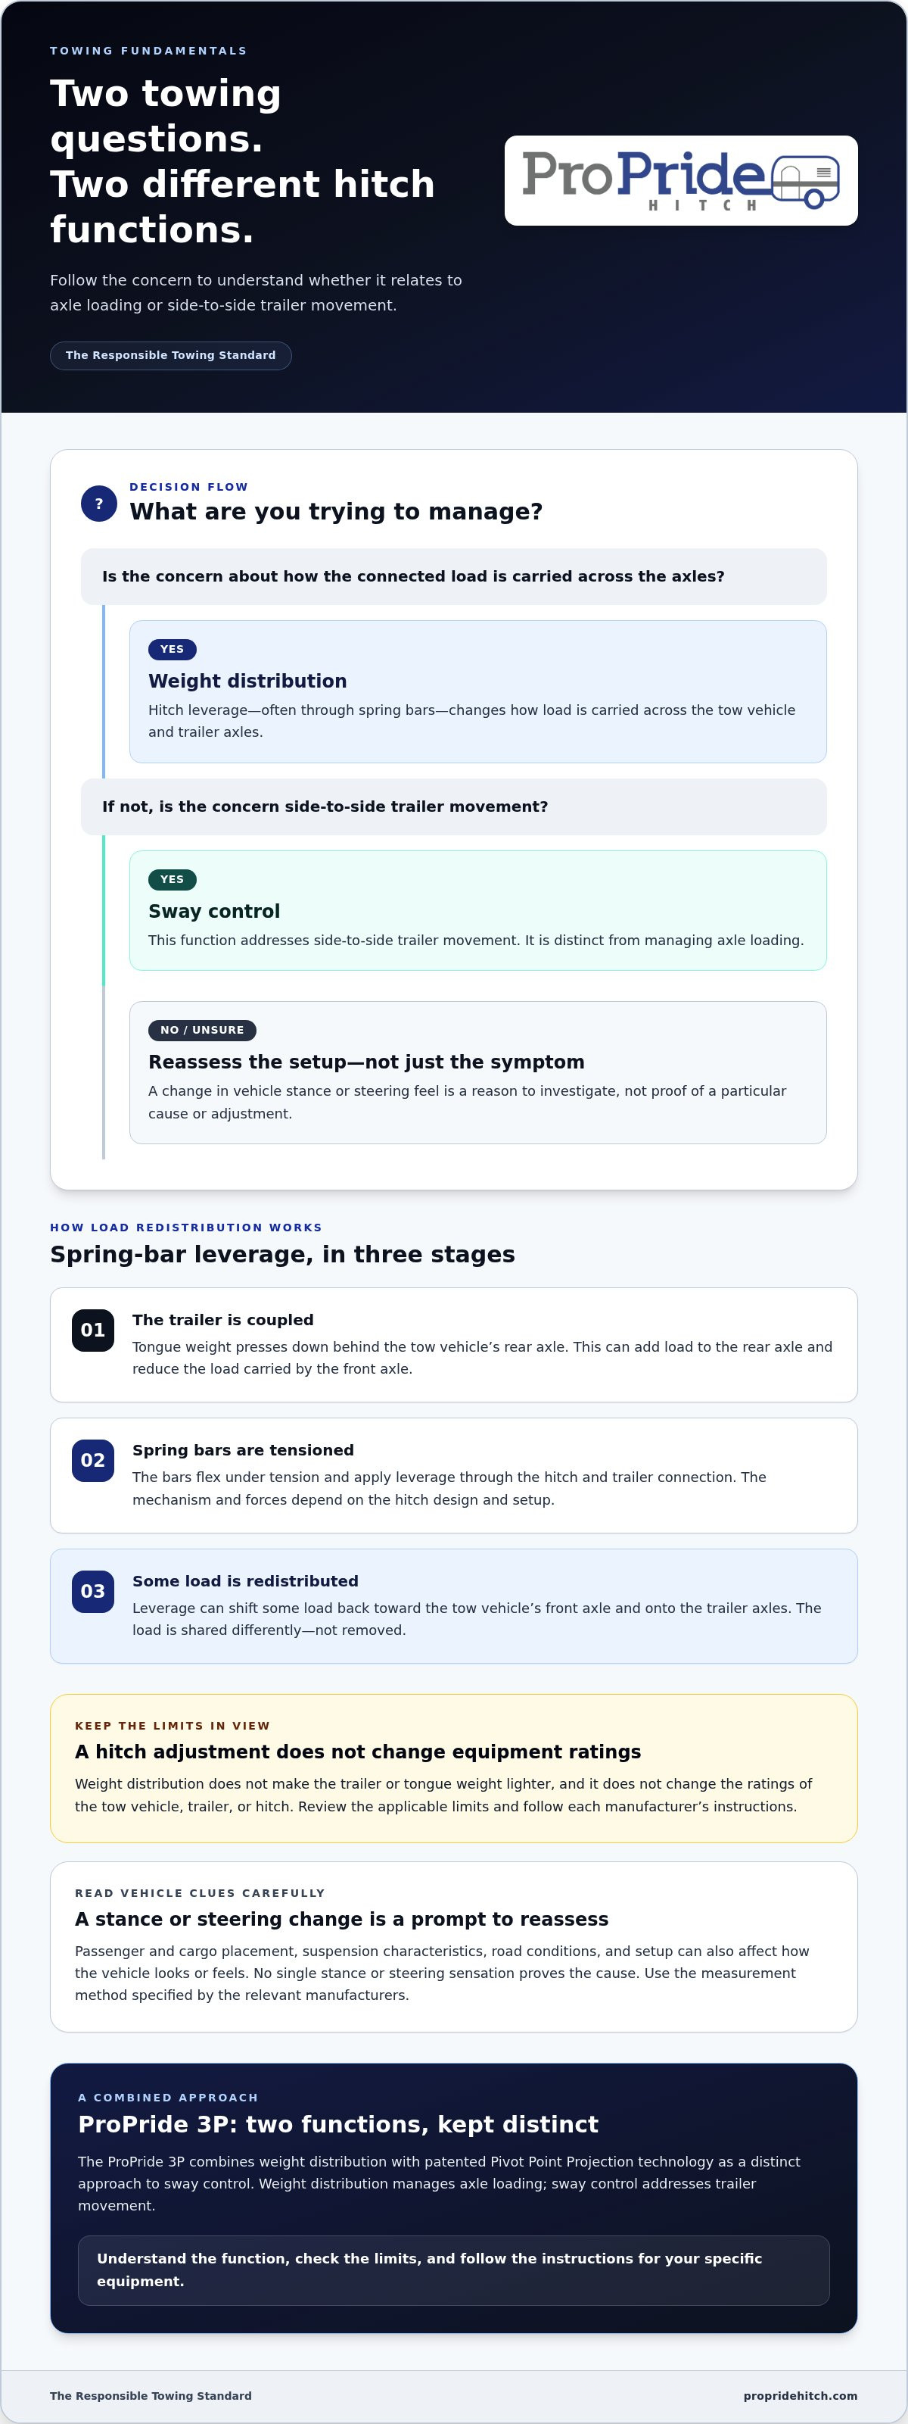Screen dimensions: 908x2424
Task: Click the ProPride Hitch logo
Action: (680, 179)
